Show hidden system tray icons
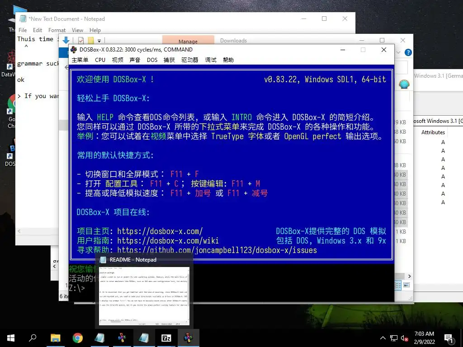 383,338
